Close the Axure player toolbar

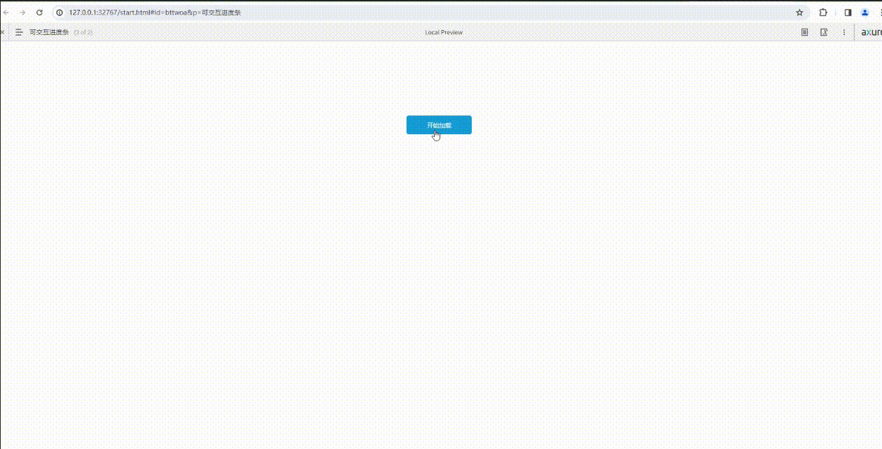point(3,32)
